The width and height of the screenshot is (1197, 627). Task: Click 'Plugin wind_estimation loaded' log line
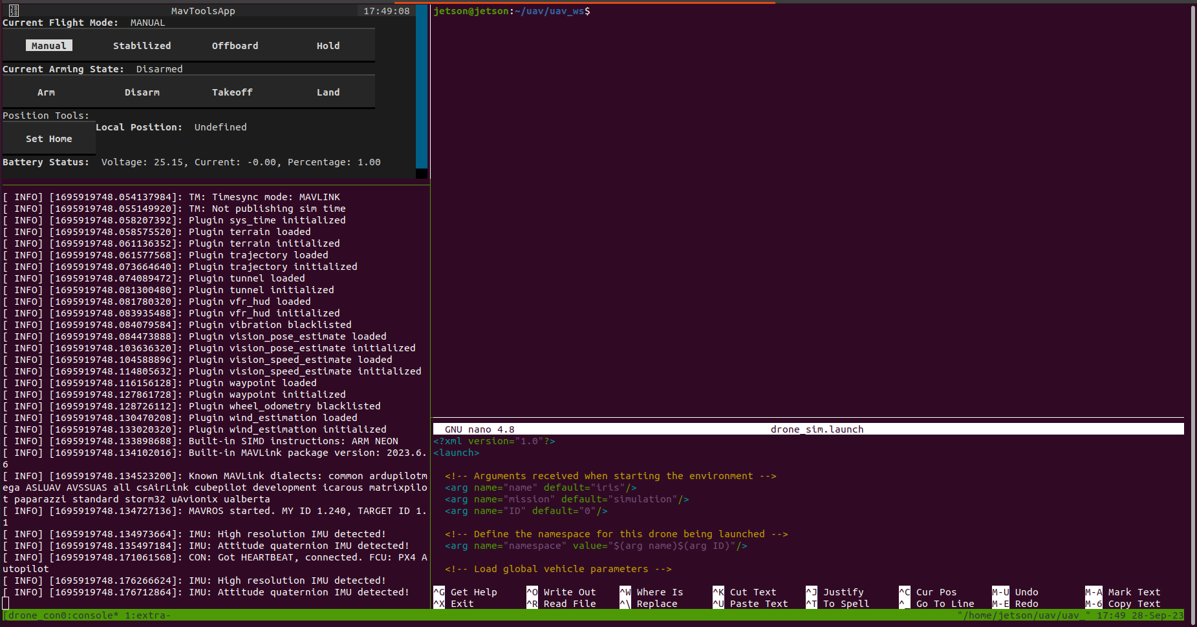[x=180, y=418]
